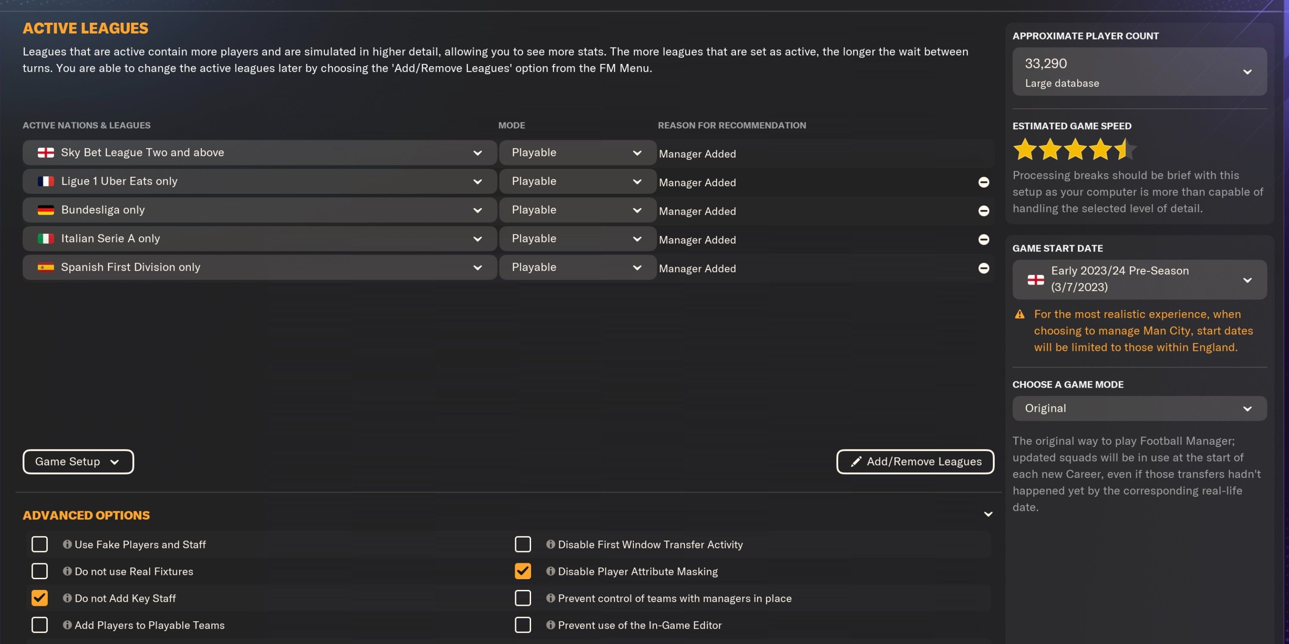Click the England flag on the Sky Bet League row

pos(46,152)
